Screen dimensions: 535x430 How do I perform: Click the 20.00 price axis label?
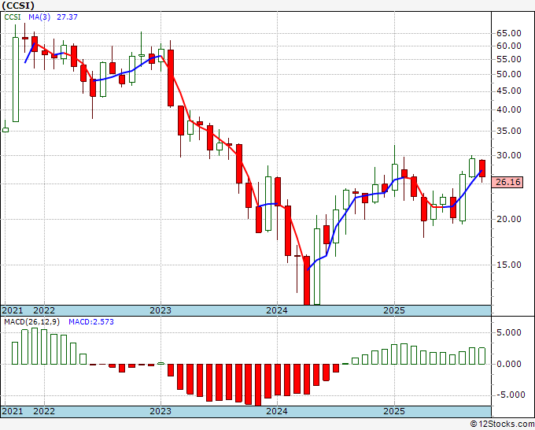coord(509,219)
